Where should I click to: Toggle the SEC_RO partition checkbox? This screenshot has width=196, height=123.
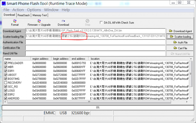[x=6, y=87]
